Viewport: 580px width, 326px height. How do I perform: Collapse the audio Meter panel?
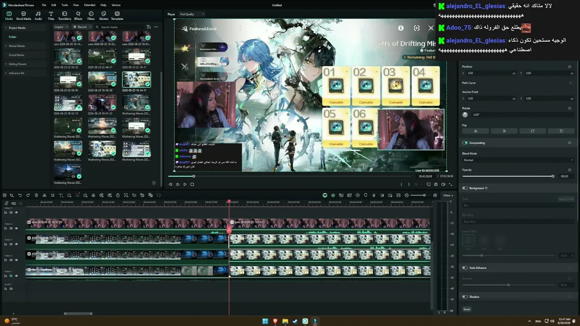448,195
